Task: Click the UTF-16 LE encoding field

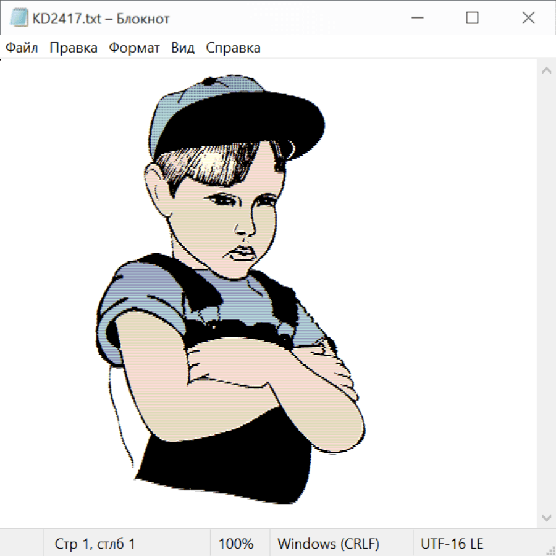Action: coord(452,544)
